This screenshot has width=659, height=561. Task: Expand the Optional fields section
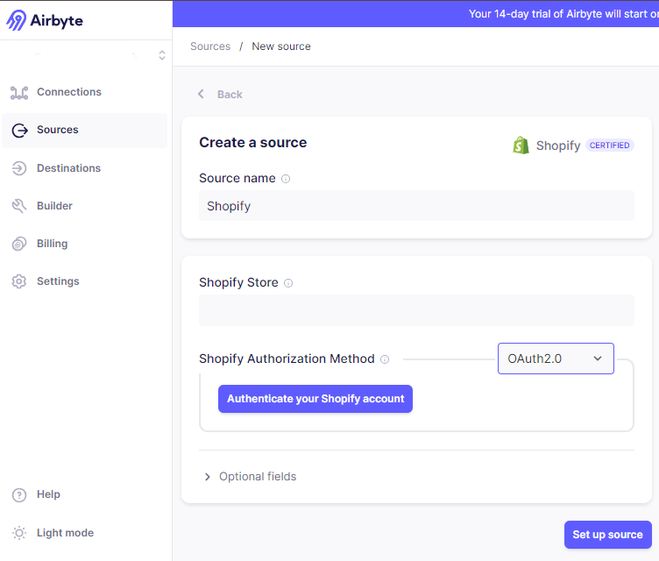(251, 477)
